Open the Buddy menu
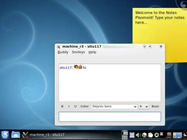The width and height of the screenshot is (187, 140). click(63, 52)
